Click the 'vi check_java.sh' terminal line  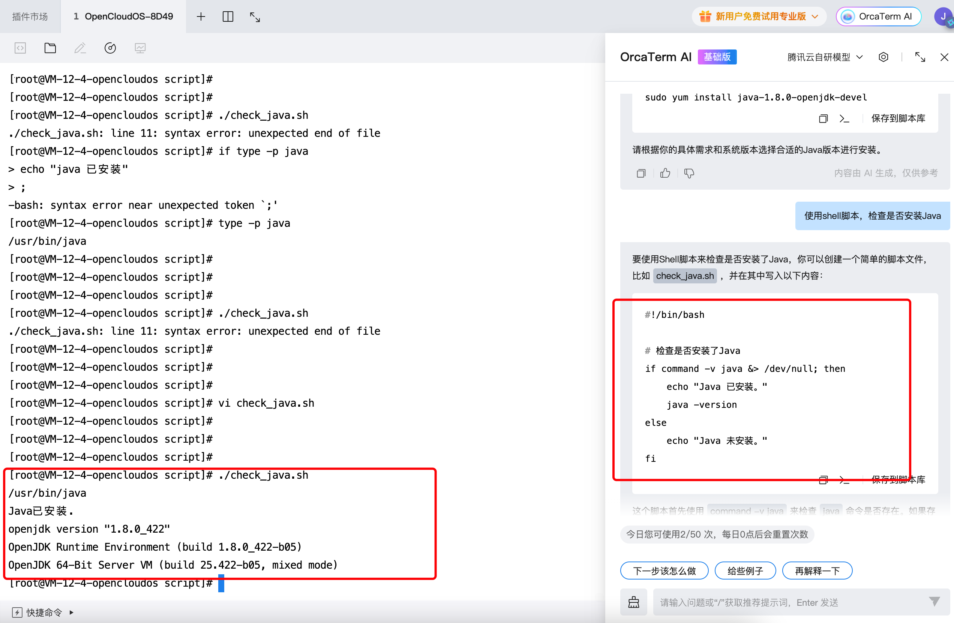(162, 403)
